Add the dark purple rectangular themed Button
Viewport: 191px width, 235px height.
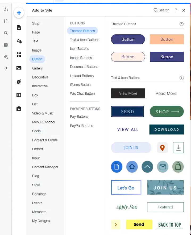(167, 57)
